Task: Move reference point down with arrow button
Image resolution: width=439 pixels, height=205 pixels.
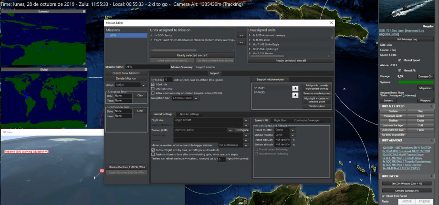Action: point(295,95)
